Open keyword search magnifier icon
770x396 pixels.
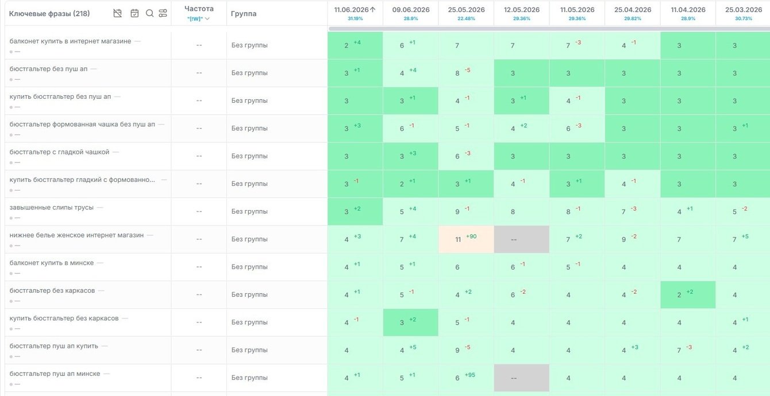coord(149,13)
